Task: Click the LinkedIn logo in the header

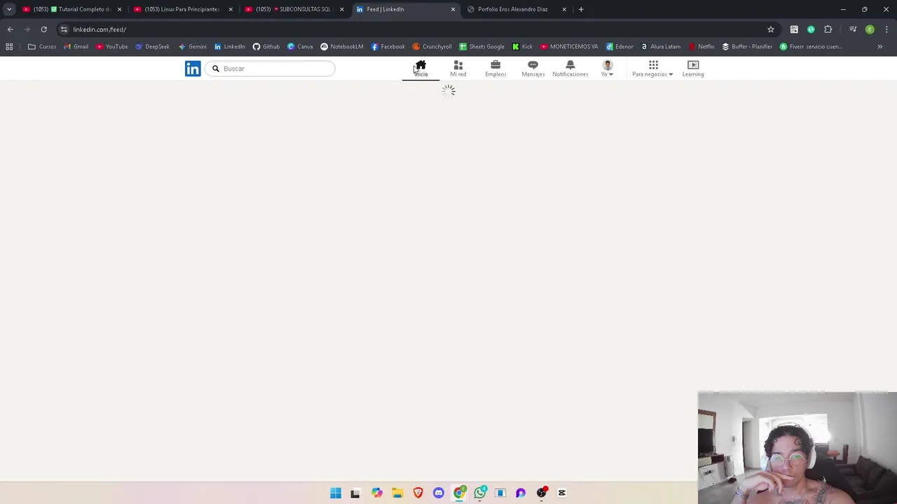Action: point(193,69)
